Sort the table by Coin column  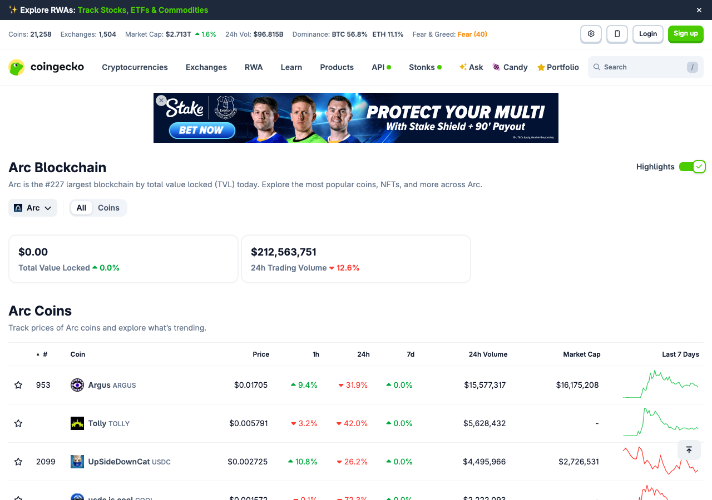78,354
